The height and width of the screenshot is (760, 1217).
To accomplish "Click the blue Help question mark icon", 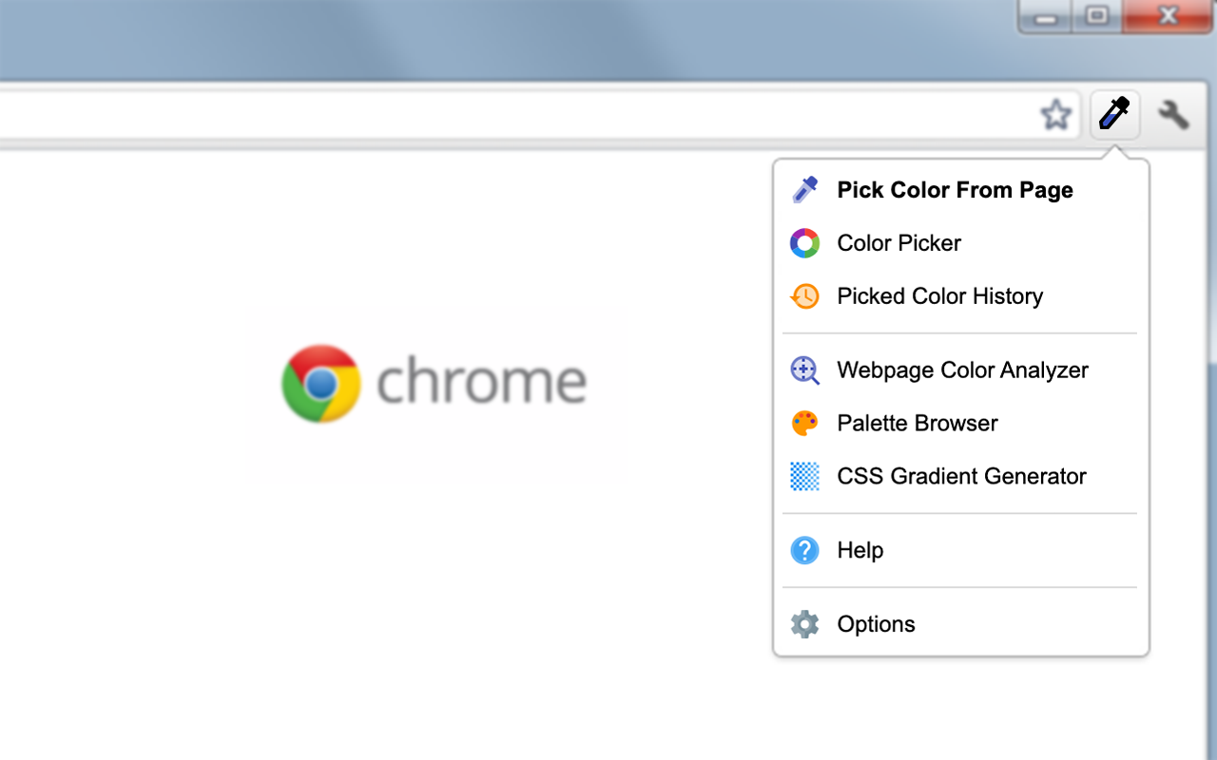I will coord(804,550).
